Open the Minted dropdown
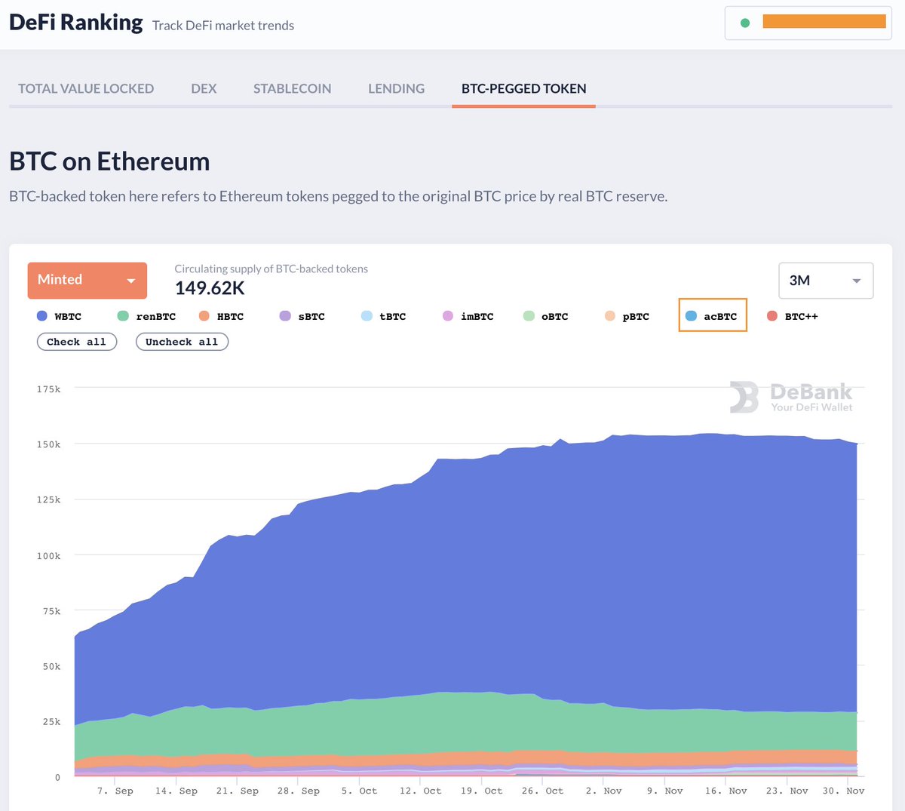Viewport: 905px width, 811px height. (87, 280)
